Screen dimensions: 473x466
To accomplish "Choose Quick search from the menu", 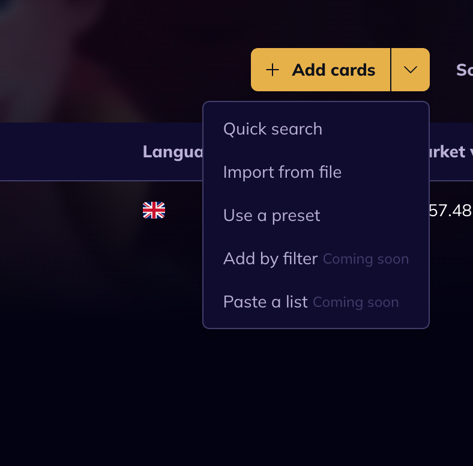I will pyautogui.click(x=273, y=129).
